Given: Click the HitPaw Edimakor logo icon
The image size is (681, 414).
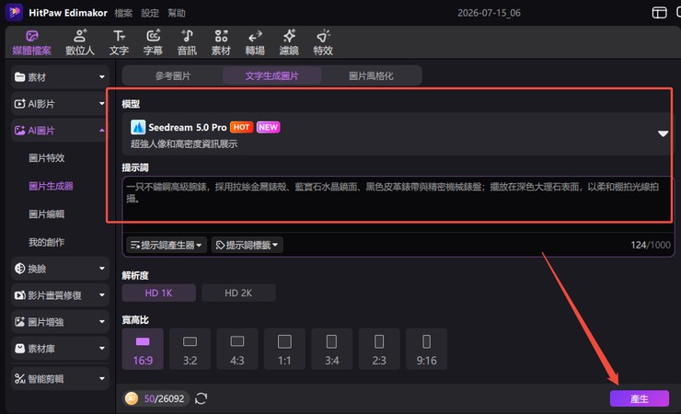Looking at the screenshot, I should [14, 12].
